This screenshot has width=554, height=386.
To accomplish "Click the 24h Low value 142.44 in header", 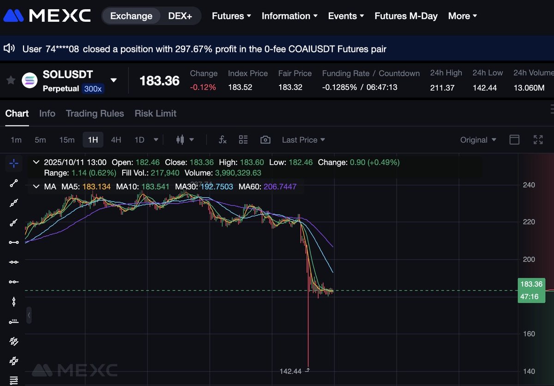I will point(485,87).
